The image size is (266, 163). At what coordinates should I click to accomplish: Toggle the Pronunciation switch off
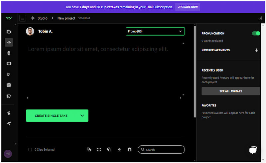[256, 33]
